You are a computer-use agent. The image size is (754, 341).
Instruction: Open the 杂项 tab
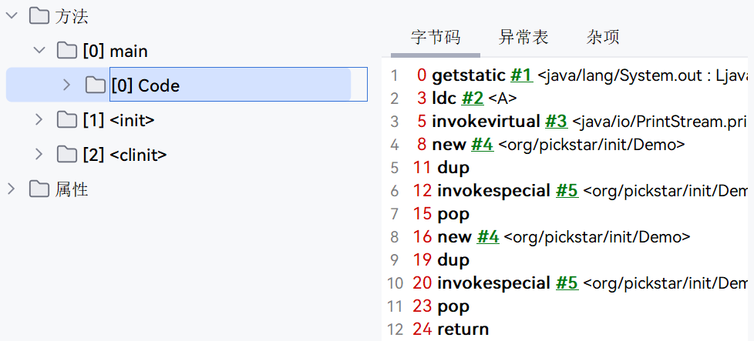[x=603, y=37]
